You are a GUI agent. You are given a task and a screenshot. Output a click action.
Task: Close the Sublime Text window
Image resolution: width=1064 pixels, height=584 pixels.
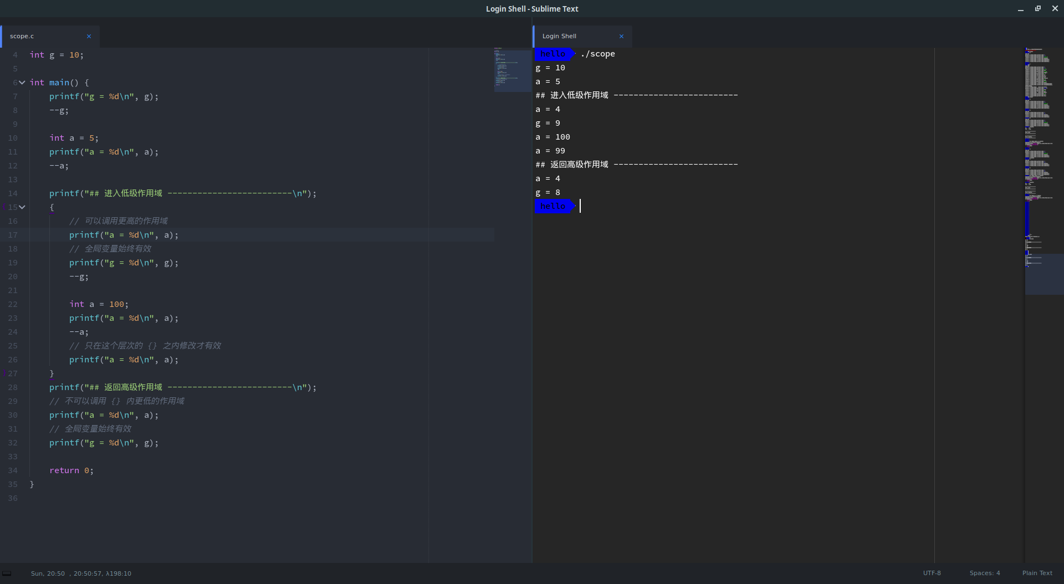click(1055, 9)
